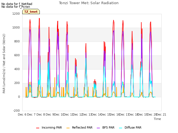This screenshot has height=133, width=178.
Task: Click the 'No data for f_Pyran' message
Action: 16,7
